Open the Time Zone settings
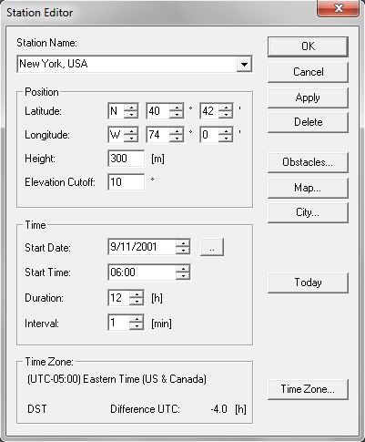 click(x=308, y=389)
